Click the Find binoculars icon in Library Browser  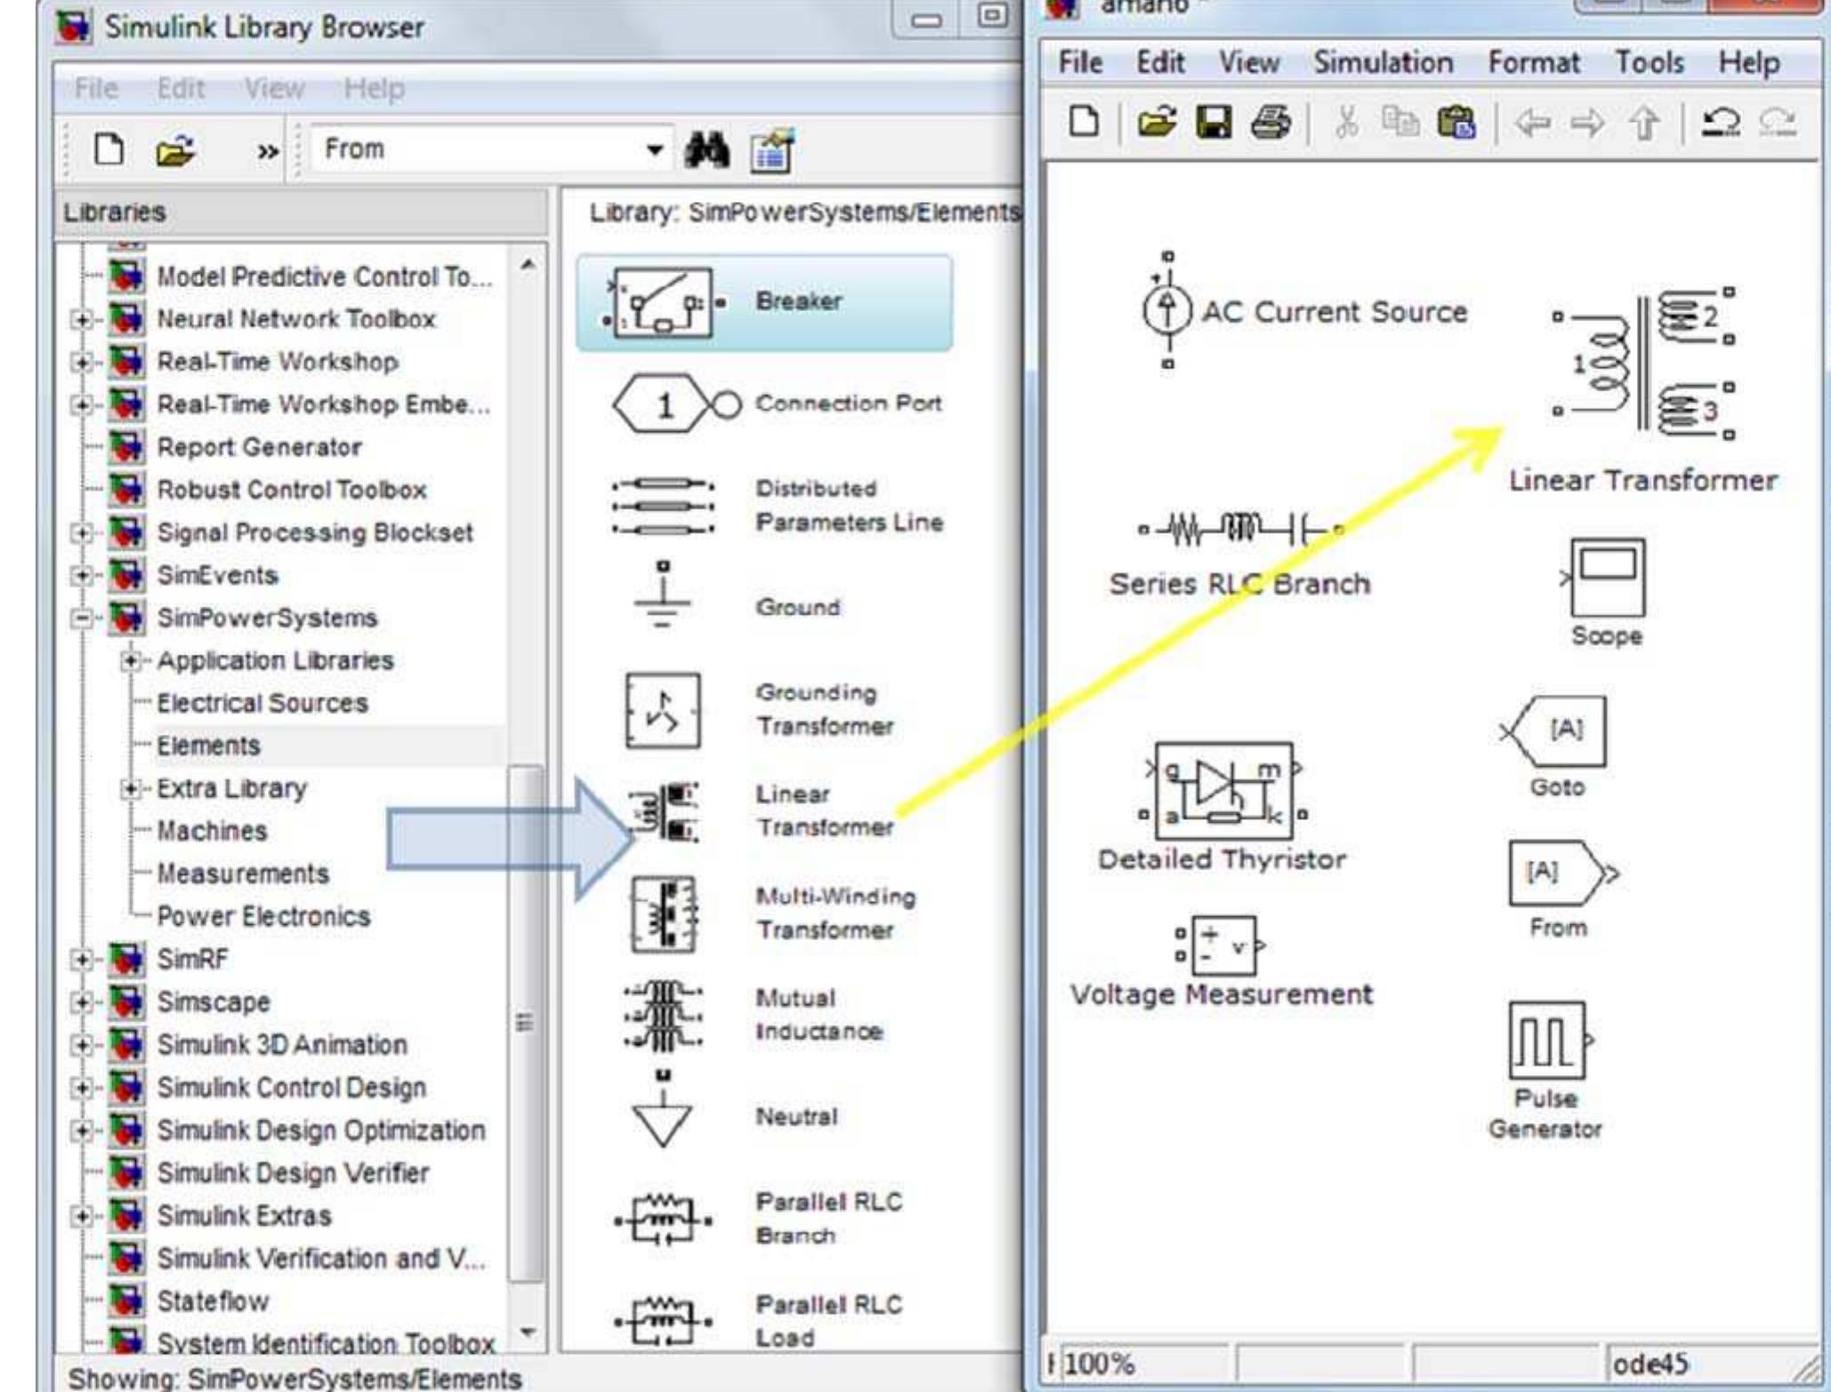706,149
